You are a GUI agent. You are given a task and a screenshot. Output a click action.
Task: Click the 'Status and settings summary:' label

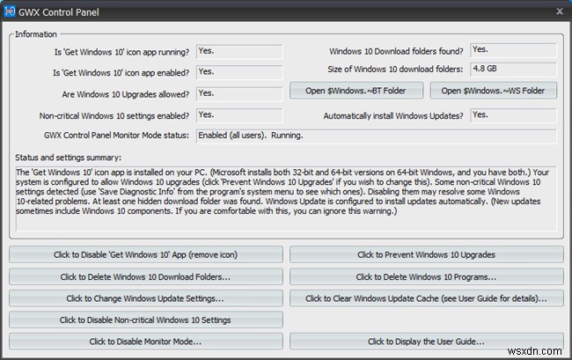click(x=69, y=158)
